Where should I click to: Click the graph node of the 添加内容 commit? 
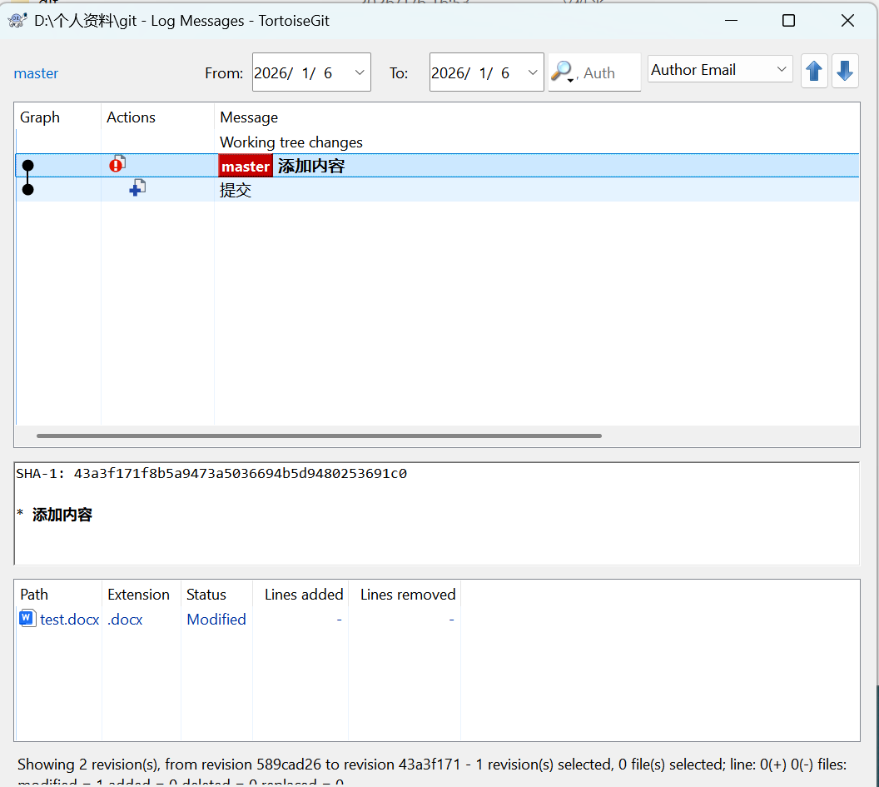tap(27, 166)
